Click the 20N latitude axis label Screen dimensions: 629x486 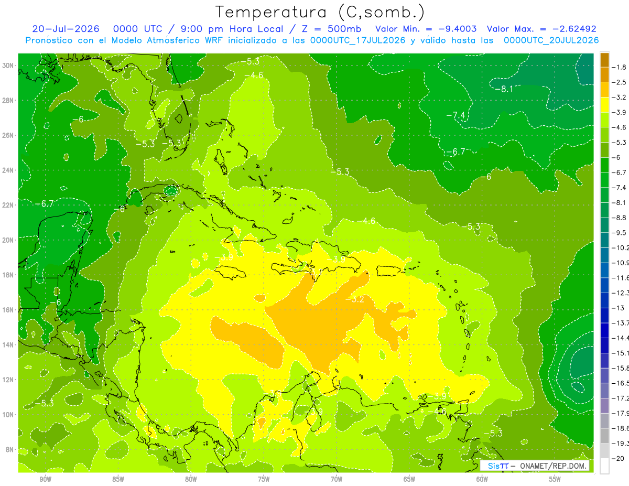9,240
